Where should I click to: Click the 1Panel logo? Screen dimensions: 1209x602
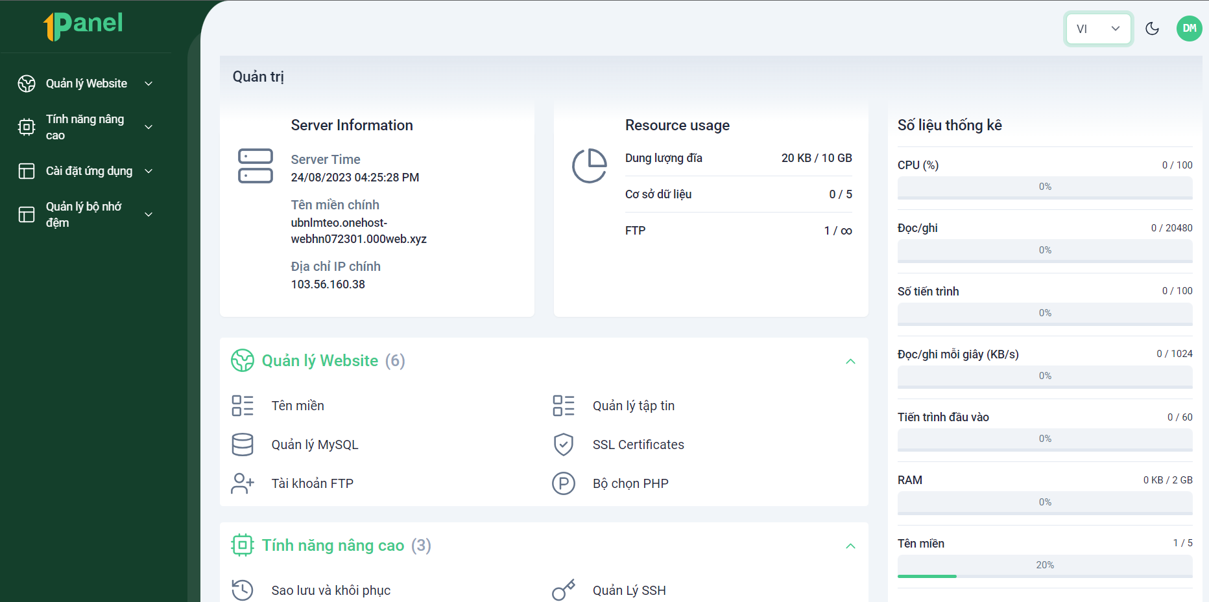[83, 26]
